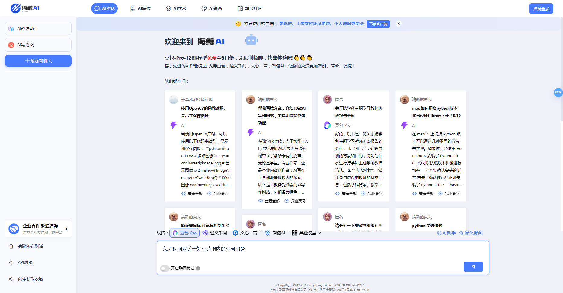This screenshot has width=563, height=293.
Task: Select 通义千问 model line
Action: click(x=215, y=233)
